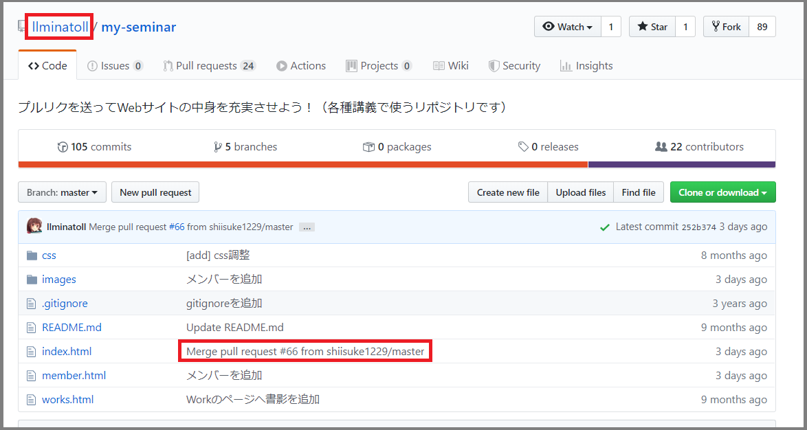Click the contributors people icon
The image size is (807, 430).
point(661,146)
